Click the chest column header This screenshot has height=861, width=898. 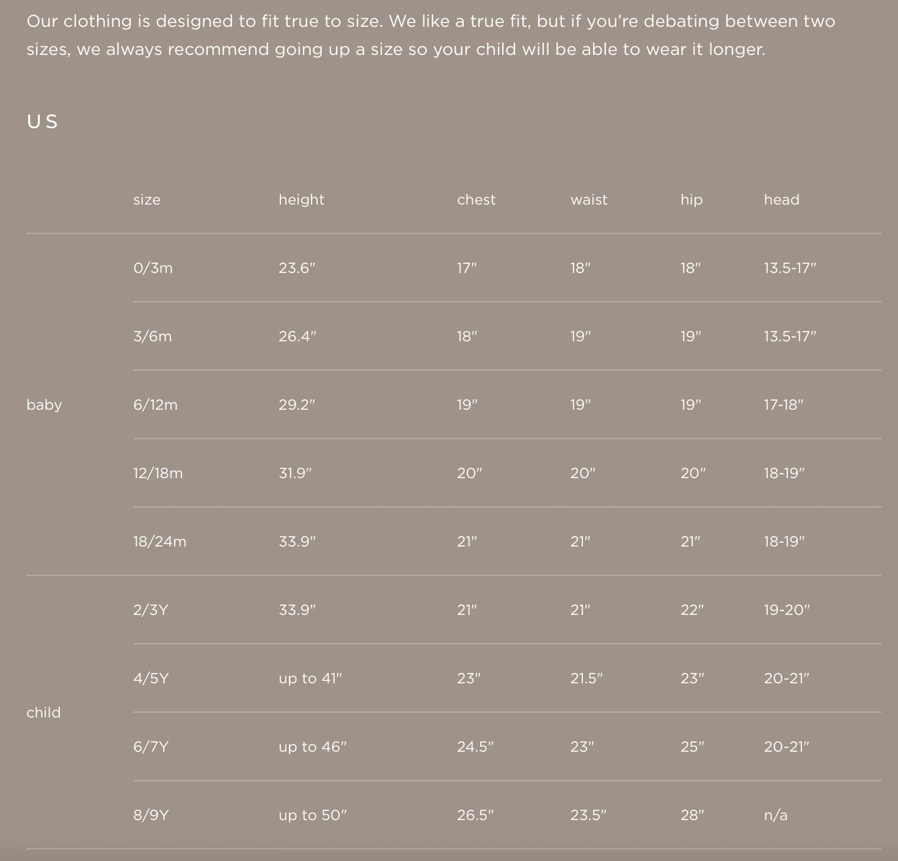476,200
